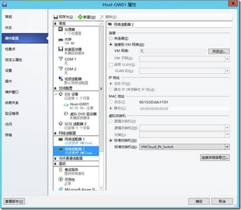
Task: Click the hardware list scrollbar thumb
Action: [101, 89]
